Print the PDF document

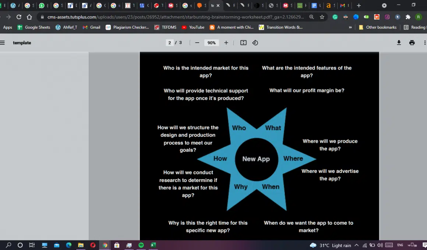412,43
